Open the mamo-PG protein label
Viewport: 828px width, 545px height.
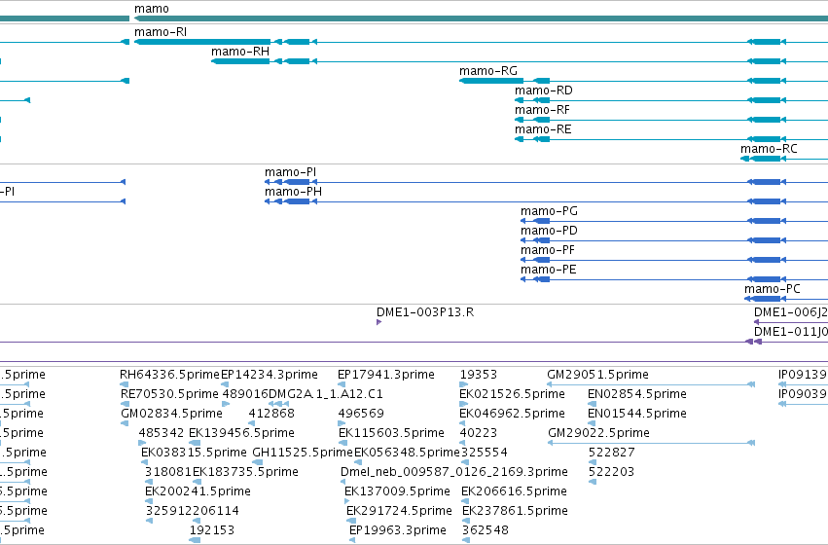pyautogui.click(x=549, y=212)
